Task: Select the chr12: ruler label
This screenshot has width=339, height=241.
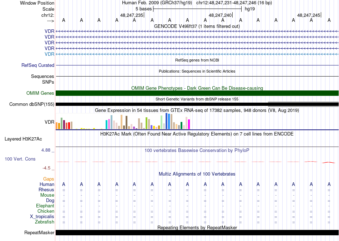Action: pos(48,15)
